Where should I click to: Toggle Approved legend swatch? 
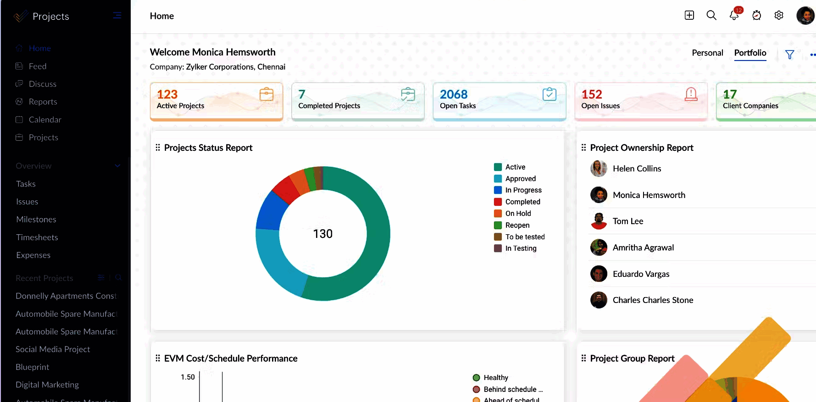click(498, 179)
